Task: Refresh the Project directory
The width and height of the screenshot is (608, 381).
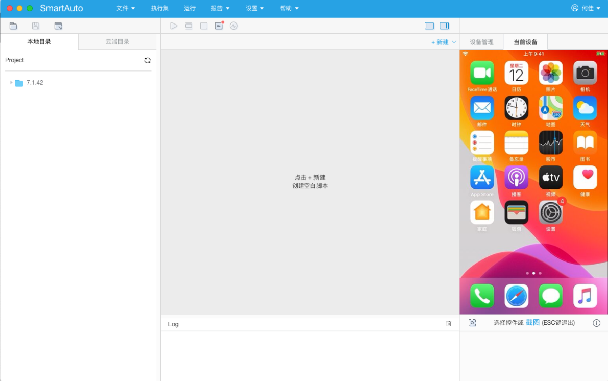Action: click(148, 61)
